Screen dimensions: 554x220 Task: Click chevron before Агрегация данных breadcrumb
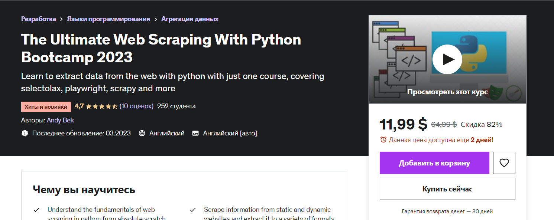pos(156,19)
